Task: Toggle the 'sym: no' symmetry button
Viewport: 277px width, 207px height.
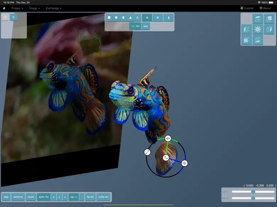Action: point(44,197)
